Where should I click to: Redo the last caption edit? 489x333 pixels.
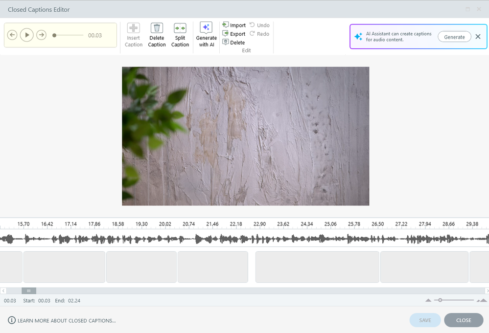(259, 34)
